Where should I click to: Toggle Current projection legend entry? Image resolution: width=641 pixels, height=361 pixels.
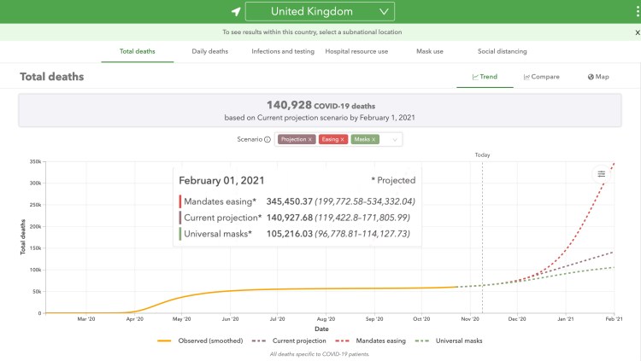click(289, 341)
